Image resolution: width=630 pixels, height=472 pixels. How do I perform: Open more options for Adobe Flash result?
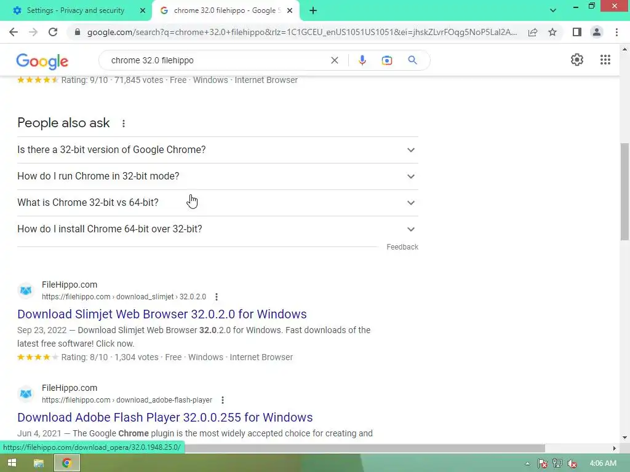(x=222, y=399)
